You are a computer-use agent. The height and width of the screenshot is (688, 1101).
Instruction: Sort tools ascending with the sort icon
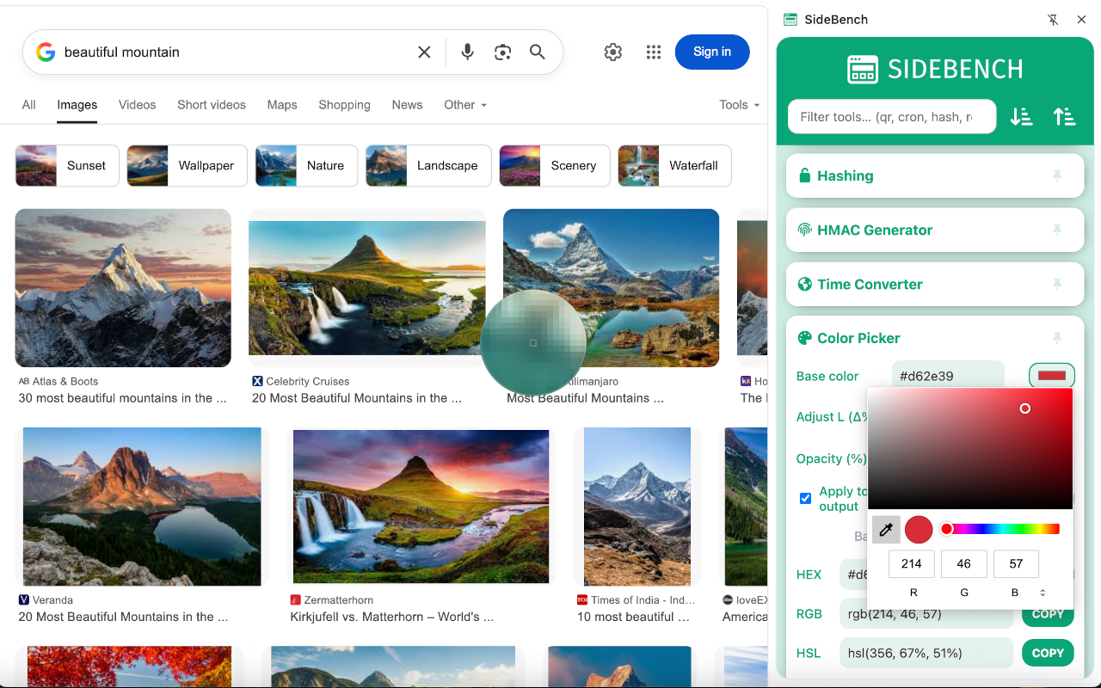(x=1064, y=116)
